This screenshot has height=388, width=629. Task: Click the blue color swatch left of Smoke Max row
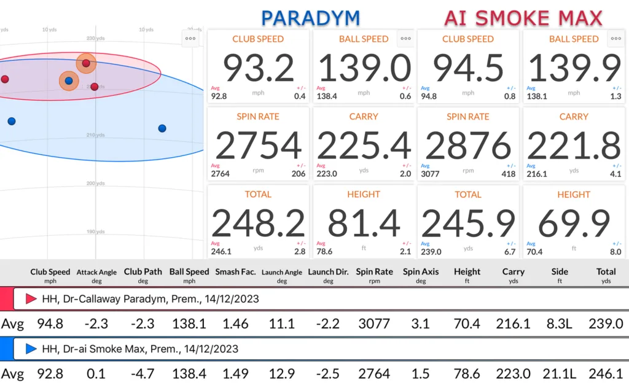[6, 349]
